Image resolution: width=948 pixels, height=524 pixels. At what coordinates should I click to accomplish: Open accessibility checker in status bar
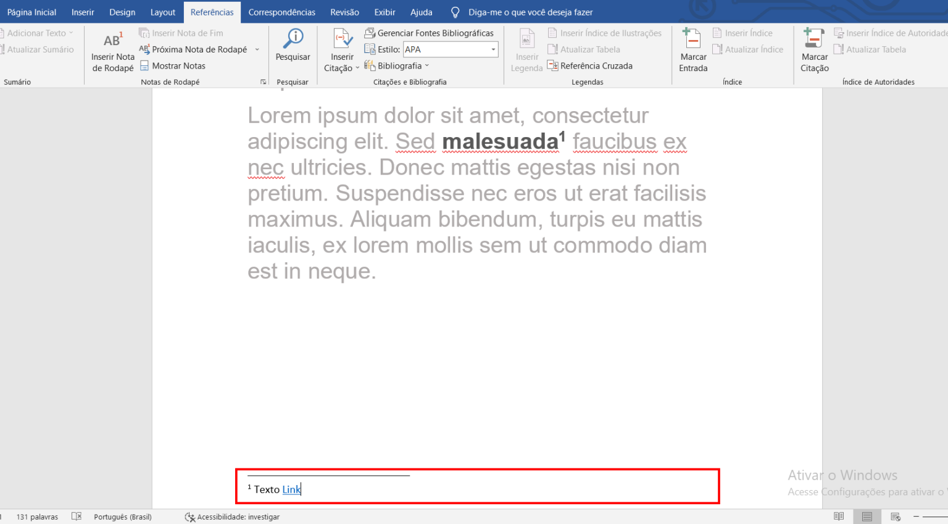tap(232, 517)
